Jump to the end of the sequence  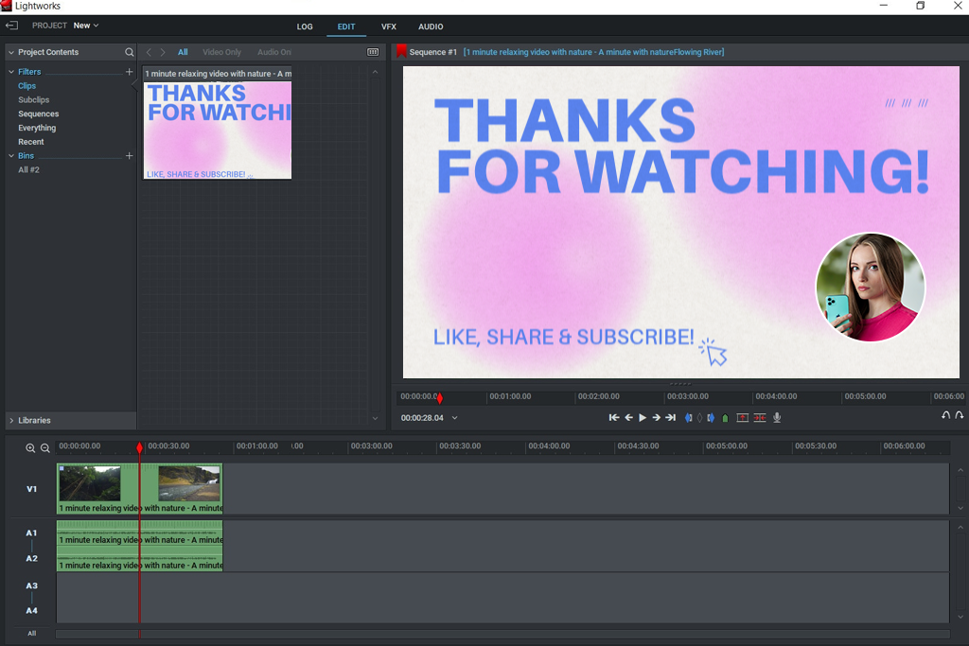(671, 418)
